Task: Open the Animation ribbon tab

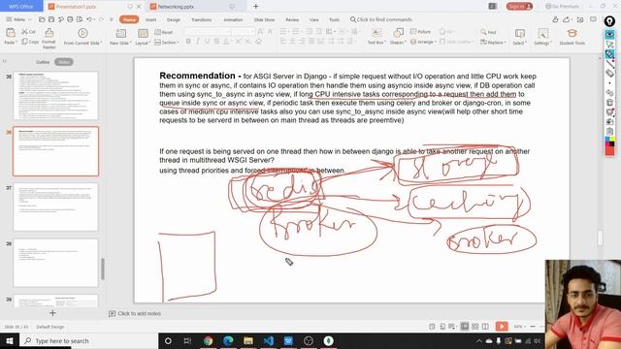Action: coord(233,19)
